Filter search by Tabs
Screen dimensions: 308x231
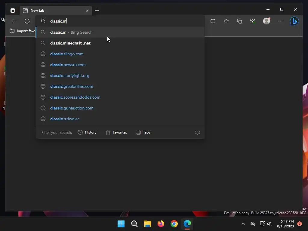click(143, 132)
